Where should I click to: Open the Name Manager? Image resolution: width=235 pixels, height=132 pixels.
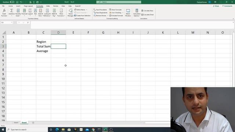point(70,12)
